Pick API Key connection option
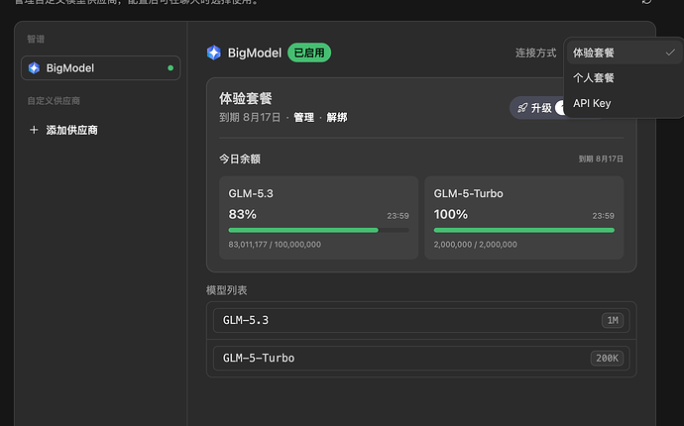Screen dimensions: 684x426 tap(624, 103)
